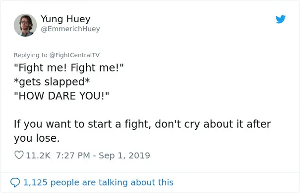Click the *gets slapped* line
The image size is (300, 193).
[x=52, y=82]
